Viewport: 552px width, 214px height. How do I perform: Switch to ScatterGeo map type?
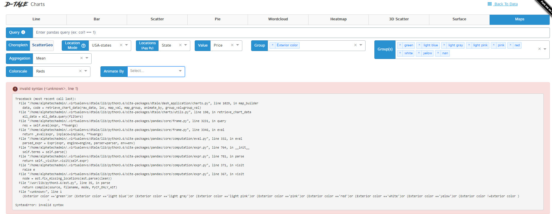[42, 45]
